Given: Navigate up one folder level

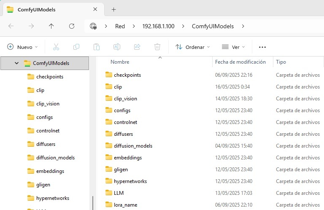Looking at the screenshot, I should pyautogui.click(x=51, y=26).
